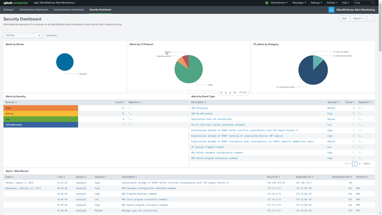
Task: Click the magnifier in the Find box
Action: [372, 3]
